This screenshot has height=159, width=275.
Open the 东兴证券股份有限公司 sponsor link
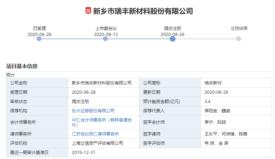[93, 111]
